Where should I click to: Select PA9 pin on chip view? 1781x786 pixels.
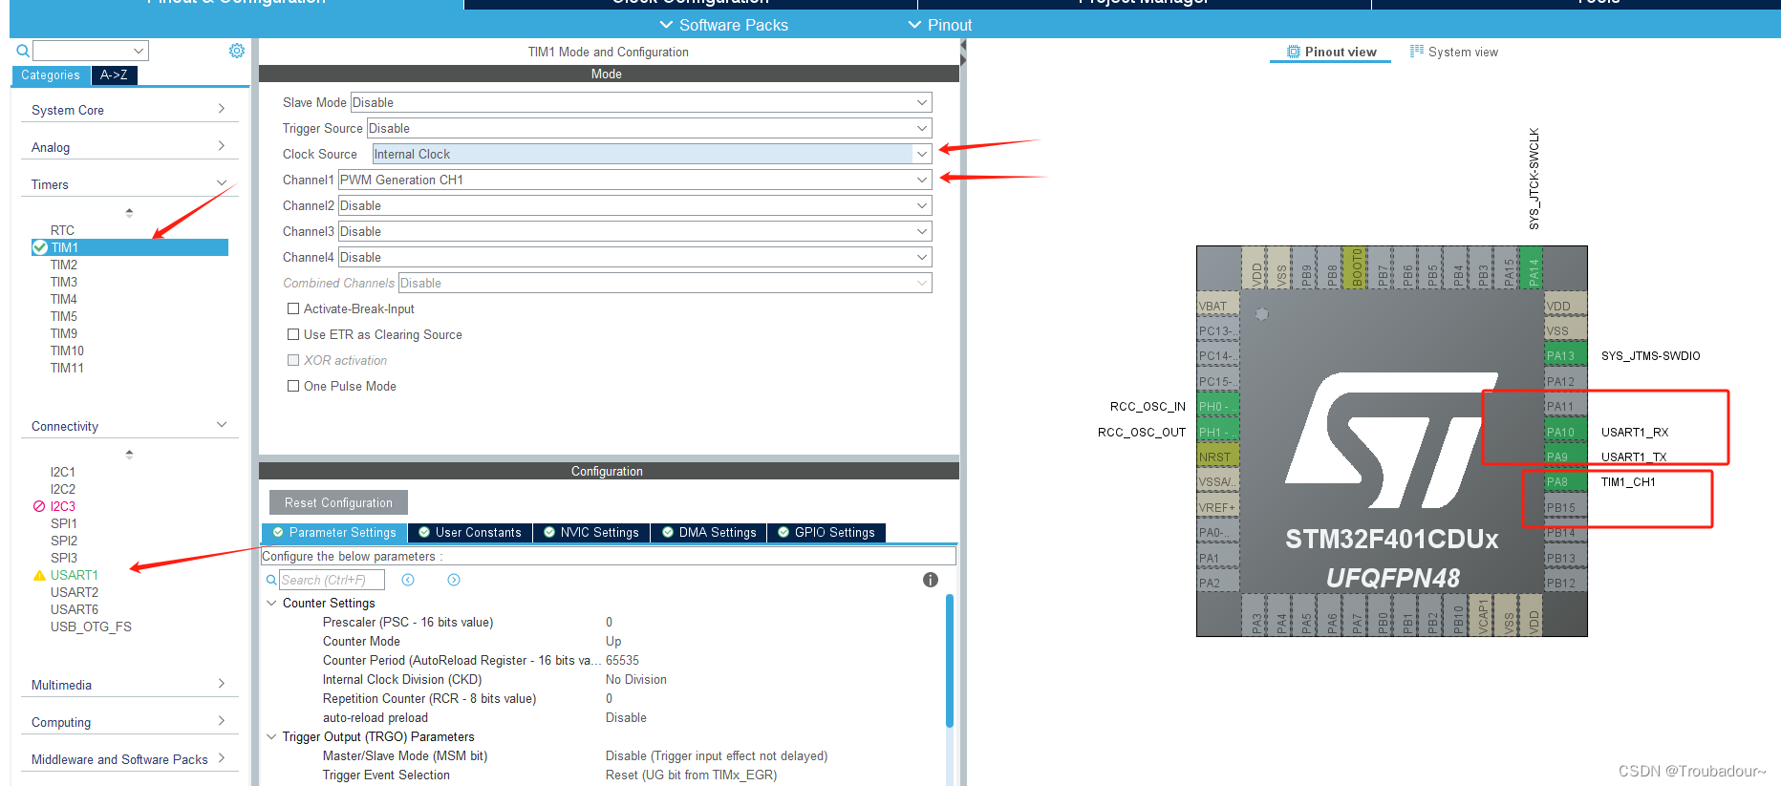click(x=1565, y=457)
